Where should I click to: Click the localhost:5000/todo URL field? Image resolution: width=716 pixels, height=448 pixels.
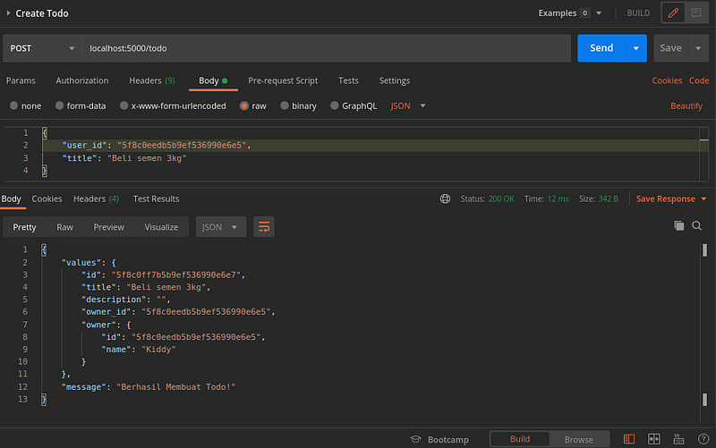click(326, 48)
